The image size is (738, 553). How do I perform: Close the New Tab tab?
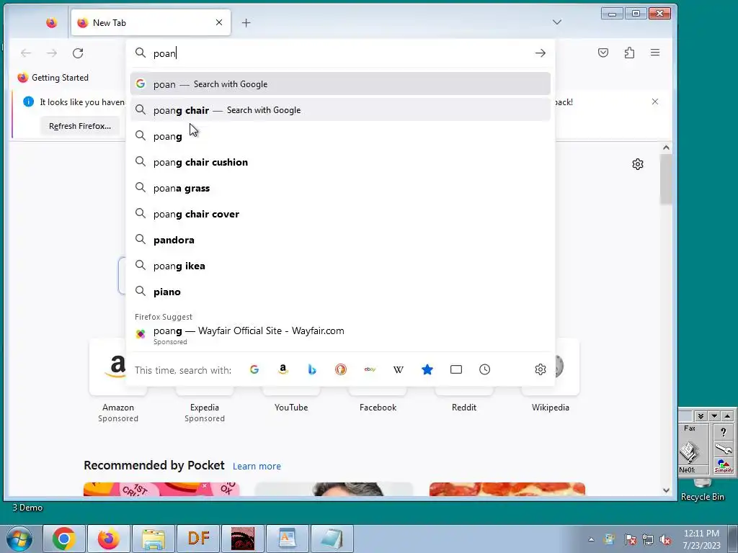219,22
